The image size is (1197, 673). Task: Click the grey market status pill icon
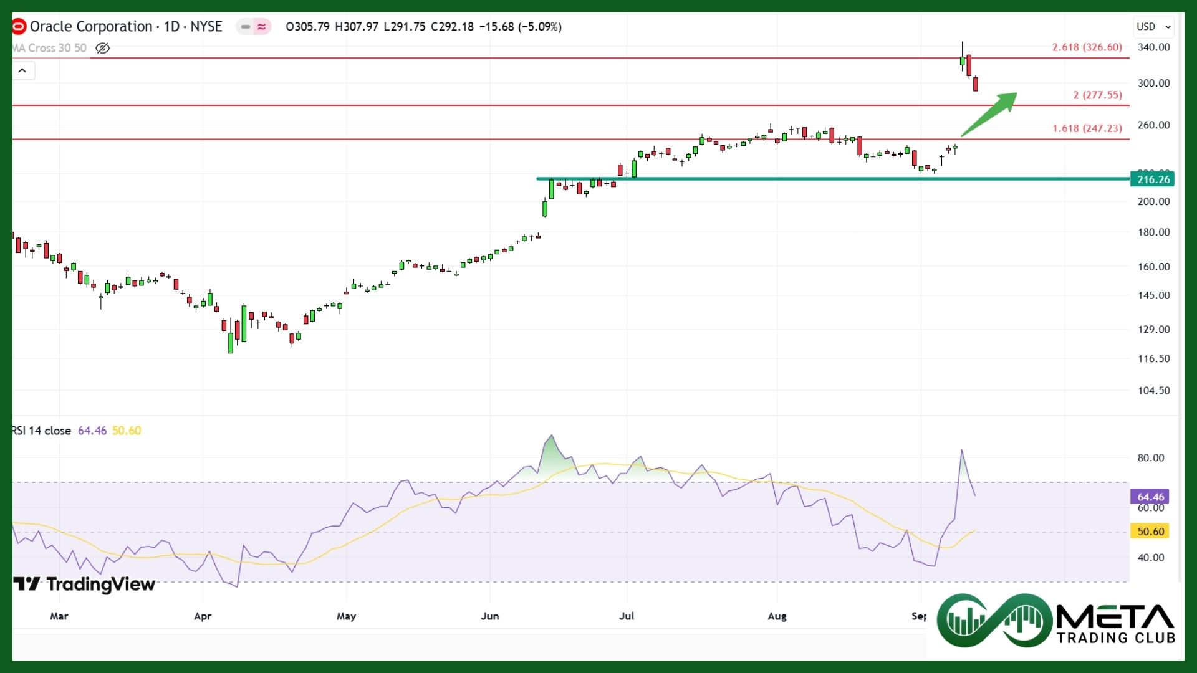(x=245, y=27)
